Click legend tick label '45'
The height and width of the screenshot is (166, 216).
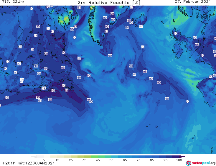[x=98, y=160]
